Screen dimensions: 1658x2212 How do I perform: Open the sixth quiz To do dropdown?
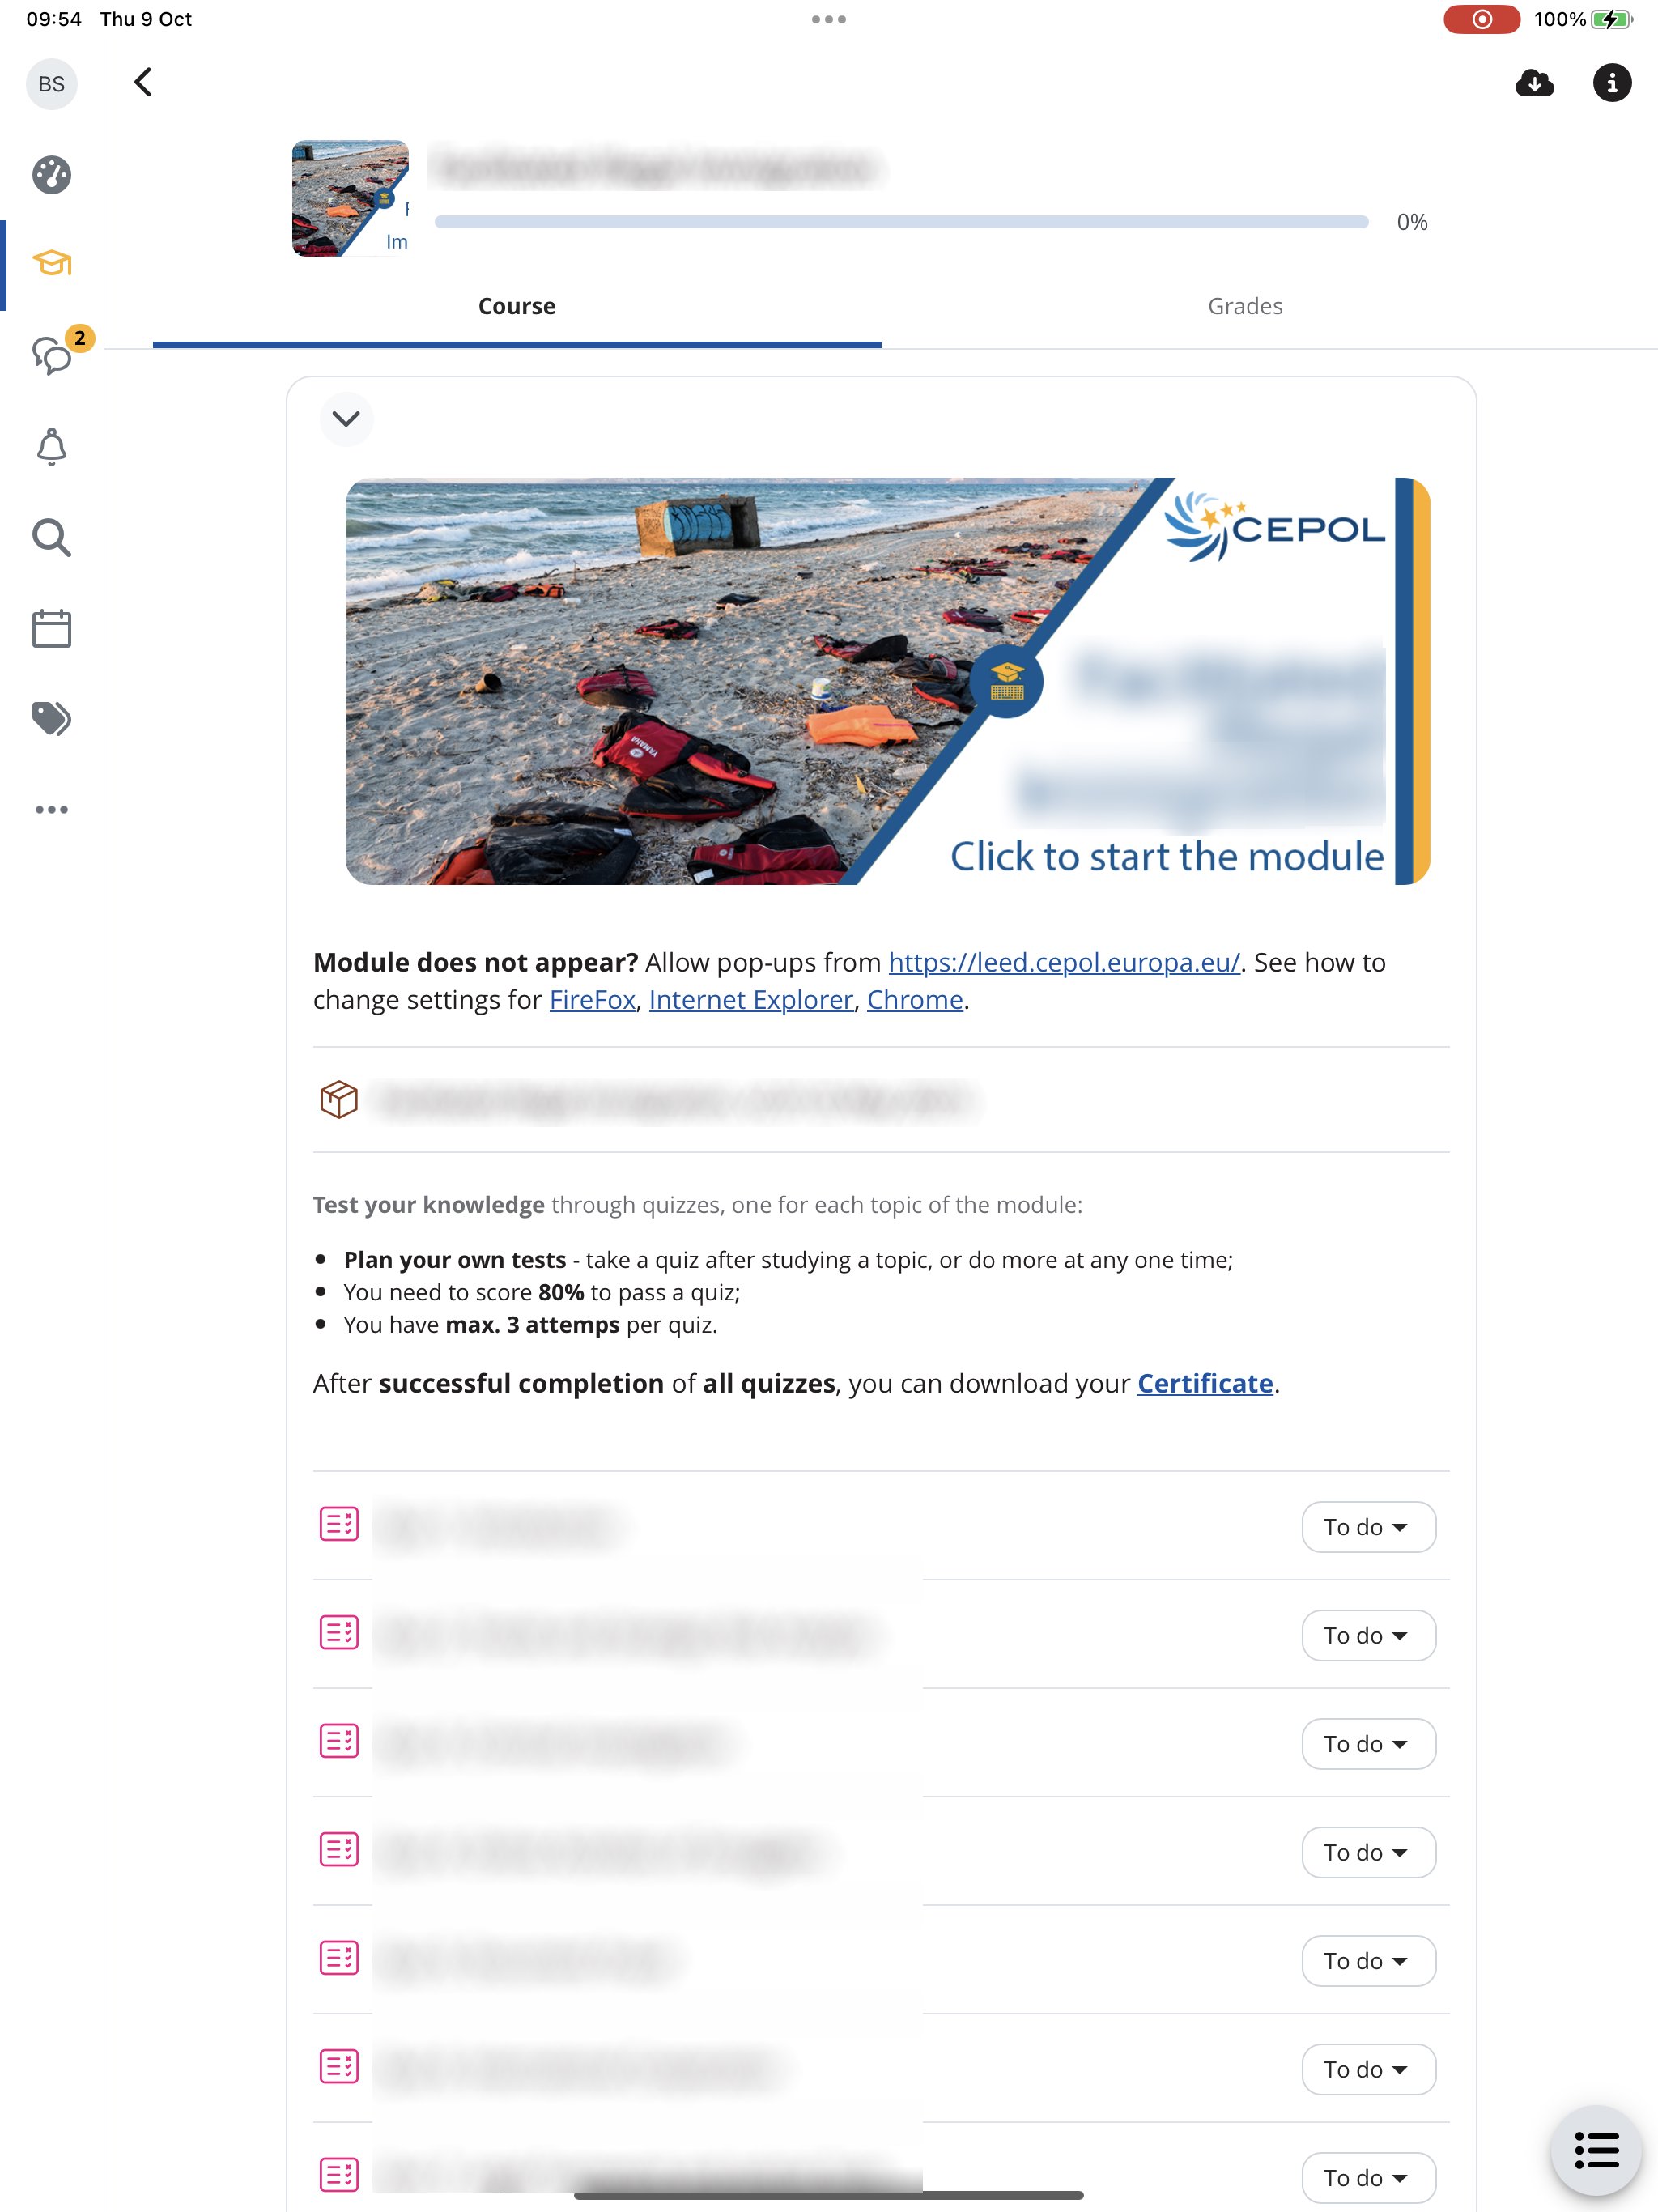(1367, 2068)
